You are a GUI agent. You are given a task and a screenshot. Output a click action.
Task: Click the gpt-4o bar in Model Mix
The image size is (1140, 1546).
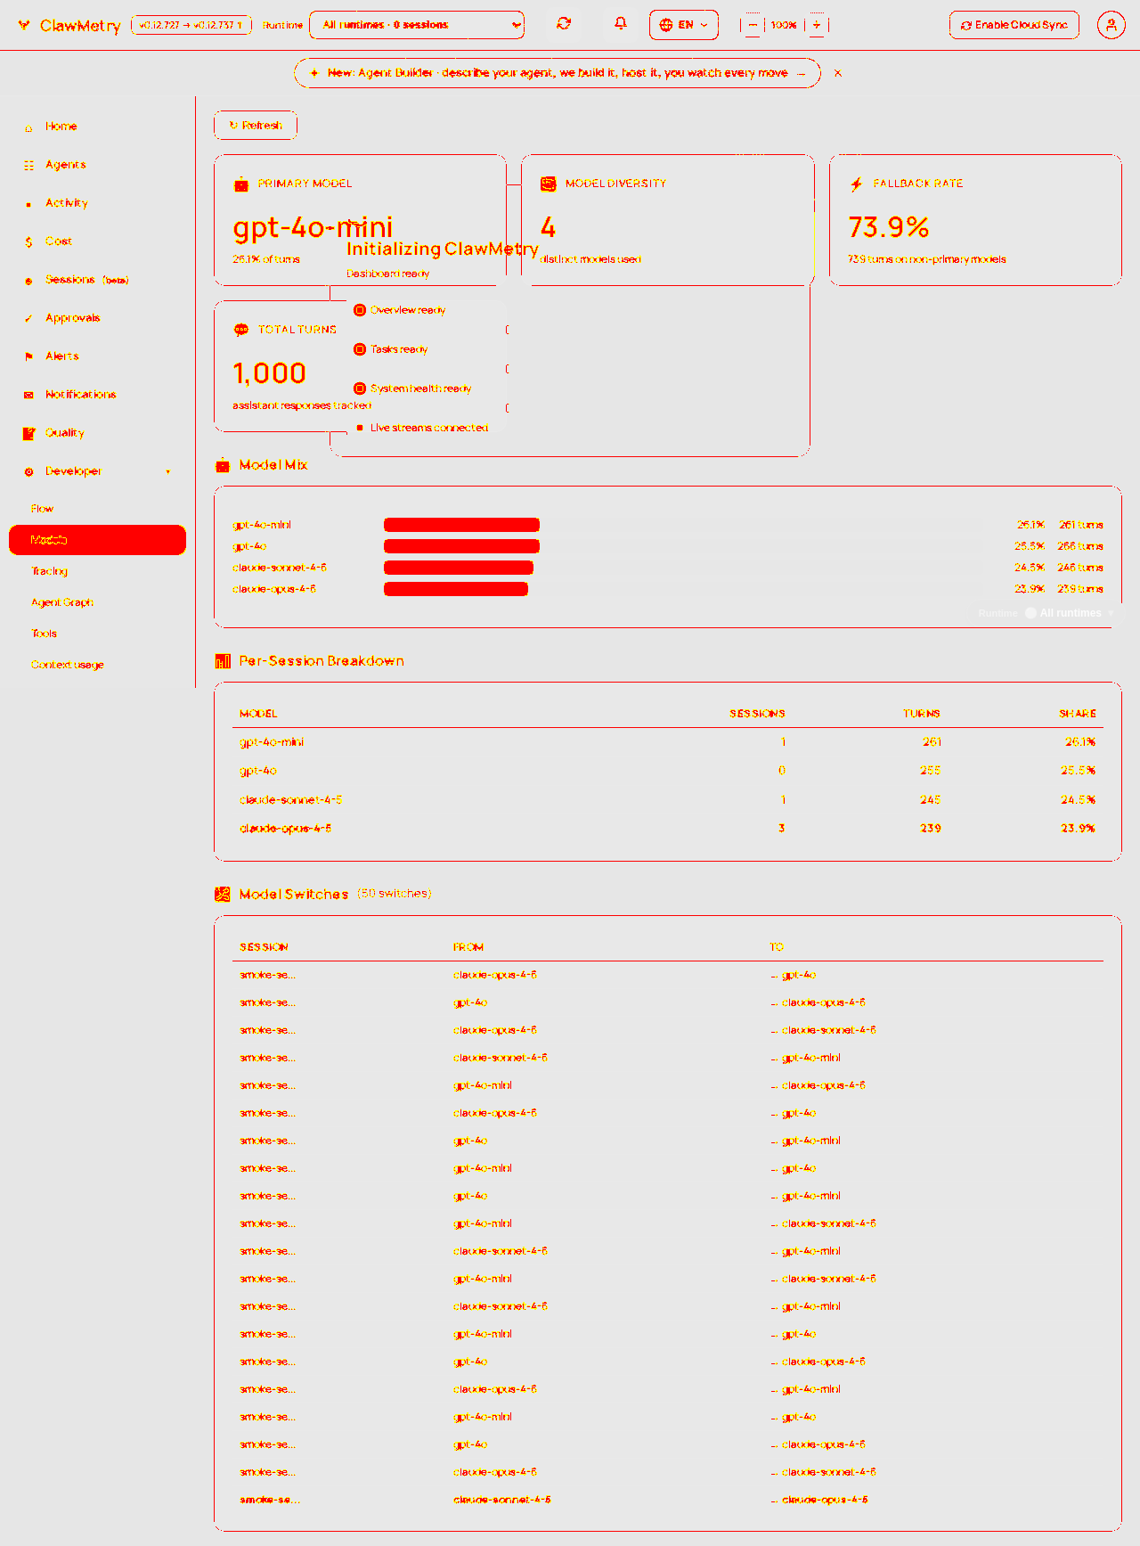[x=461, y=546]
